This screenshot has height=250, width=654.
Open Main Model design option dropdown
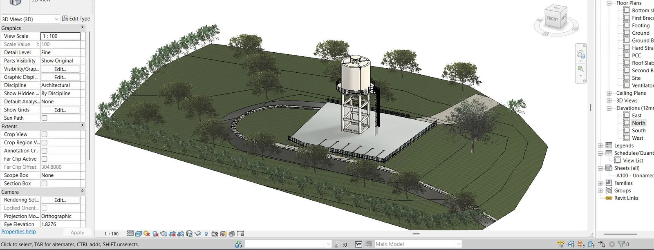click(x=459, y=244)
